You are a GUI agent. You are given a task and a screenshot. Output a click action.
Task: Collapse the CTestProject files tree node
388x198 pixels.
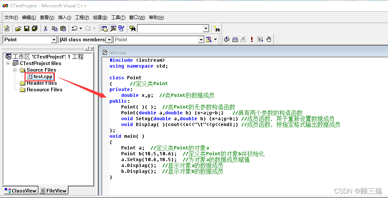8,64
